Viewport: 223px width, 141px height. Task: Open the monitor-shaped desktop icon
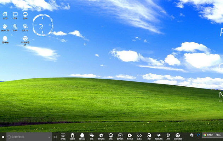[x=15, y=16]
